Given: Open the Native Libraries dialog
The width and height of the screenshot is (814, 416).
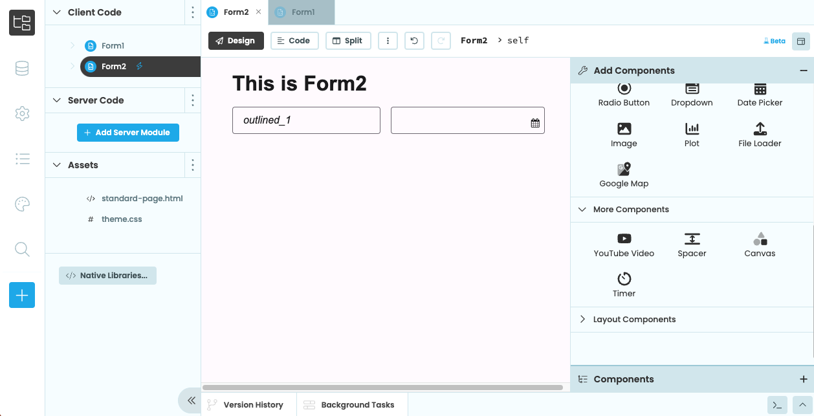Looking at the screenshot, I should [x=107, y=275].
